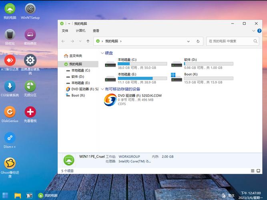Select 我的电脑 in the navigation pane
The image size is (267, 200).
[x=78, y=64]
